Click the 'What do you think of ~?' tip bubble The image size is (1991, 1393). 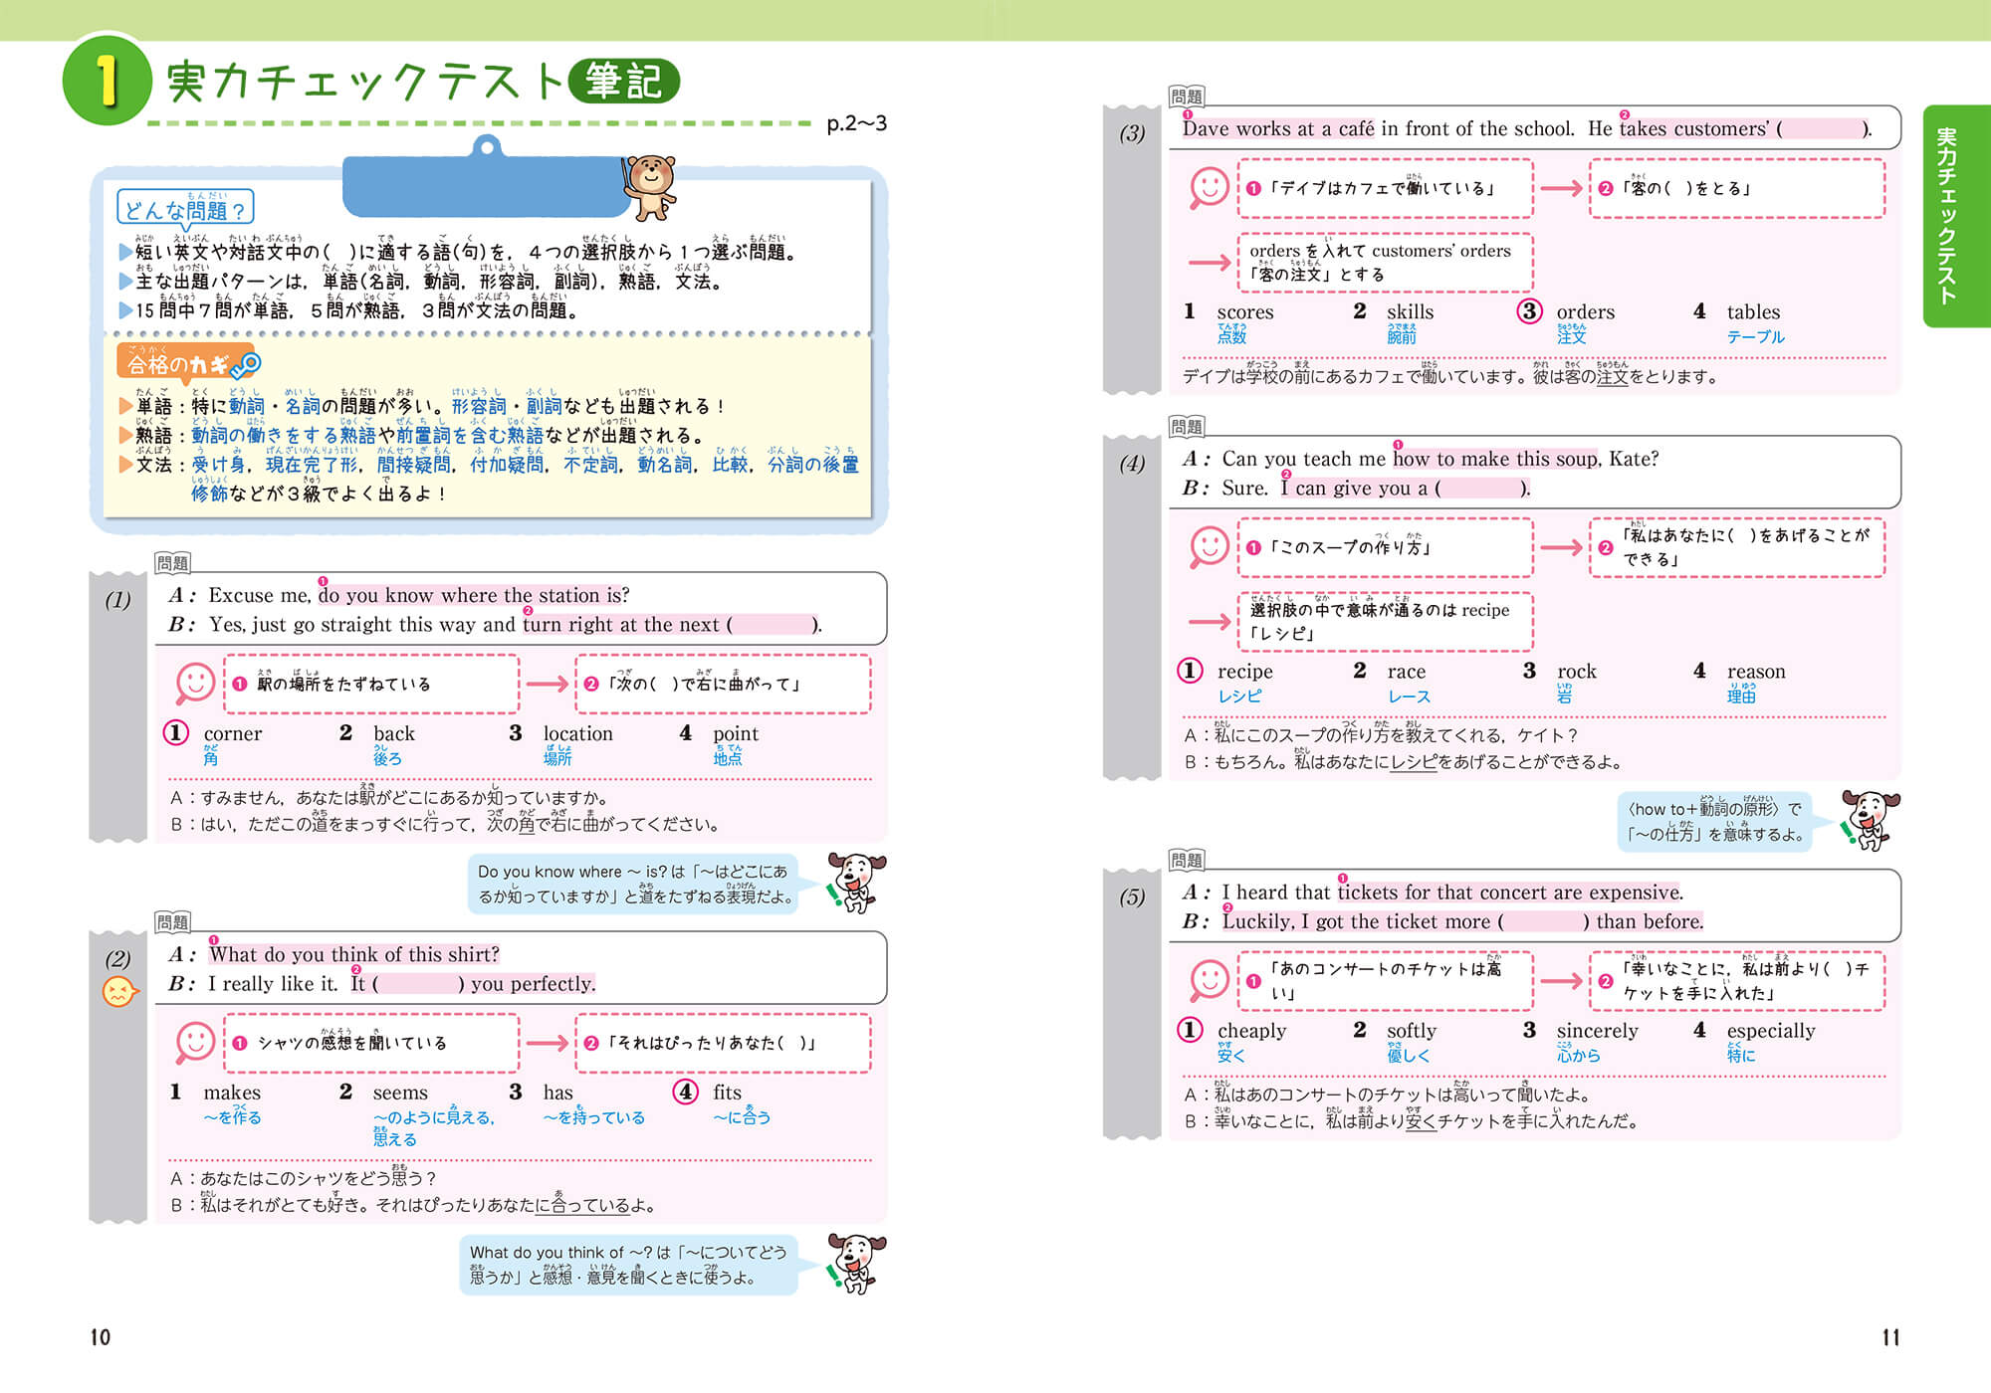[628, 1265]
